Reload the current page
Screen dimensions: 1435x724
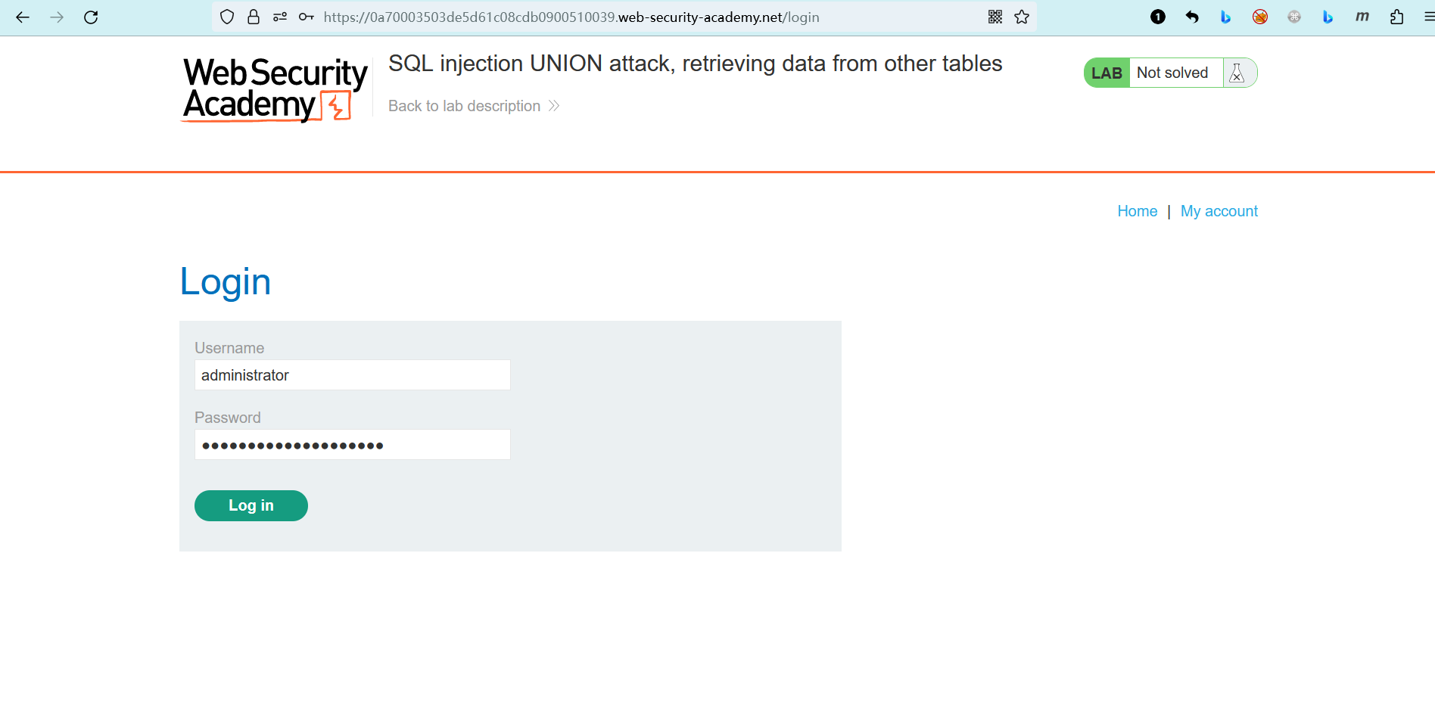pos(91,17)
